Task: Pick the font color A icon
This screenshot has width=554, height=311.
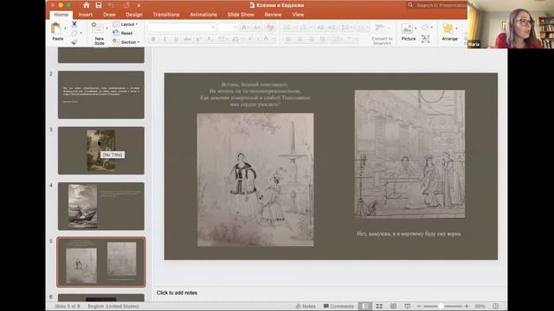Action: [x=266, y=39]
